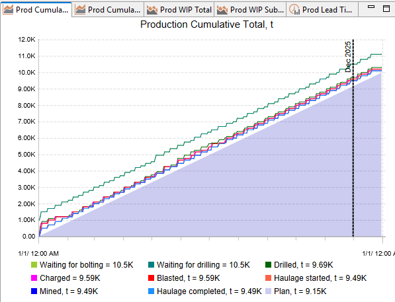Viewport: 395px width, 302px height.
Task: Click the 9.00K y-axis label
Action: pos(26,89)
